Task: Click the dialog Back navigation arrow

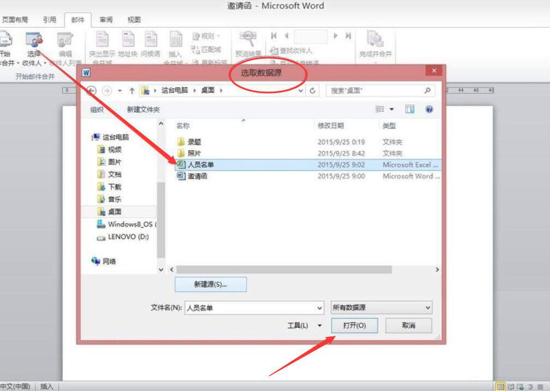Action: coord(91,91)
